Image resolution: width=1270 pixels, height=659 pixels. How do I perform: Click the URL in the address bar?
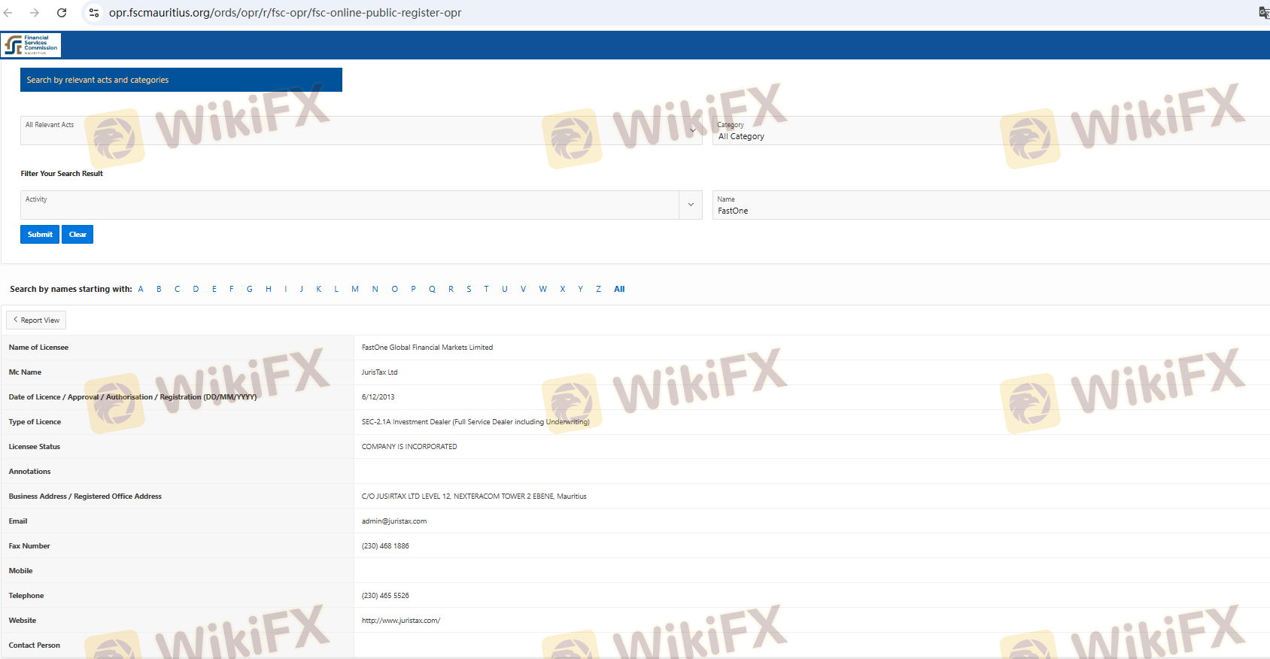[285, 13]
